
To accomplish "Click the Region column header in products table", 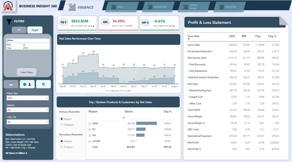I will click(93, 111).
